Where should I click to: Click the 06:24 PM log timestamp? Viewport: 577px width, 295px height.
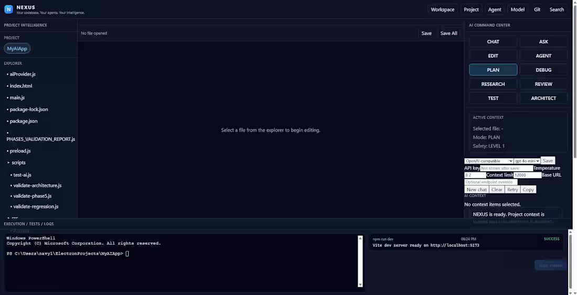[468, 239]
